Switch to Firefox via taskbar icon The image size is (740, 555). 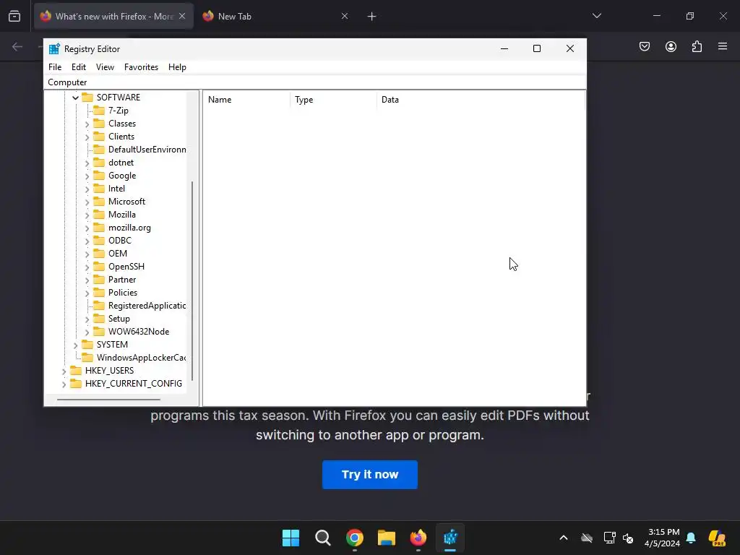click(x=418, y=538)
